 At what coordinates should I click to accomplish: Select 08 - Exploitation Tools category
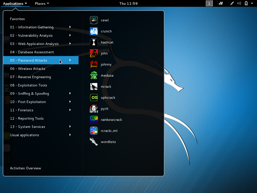[x=41, y=85]
